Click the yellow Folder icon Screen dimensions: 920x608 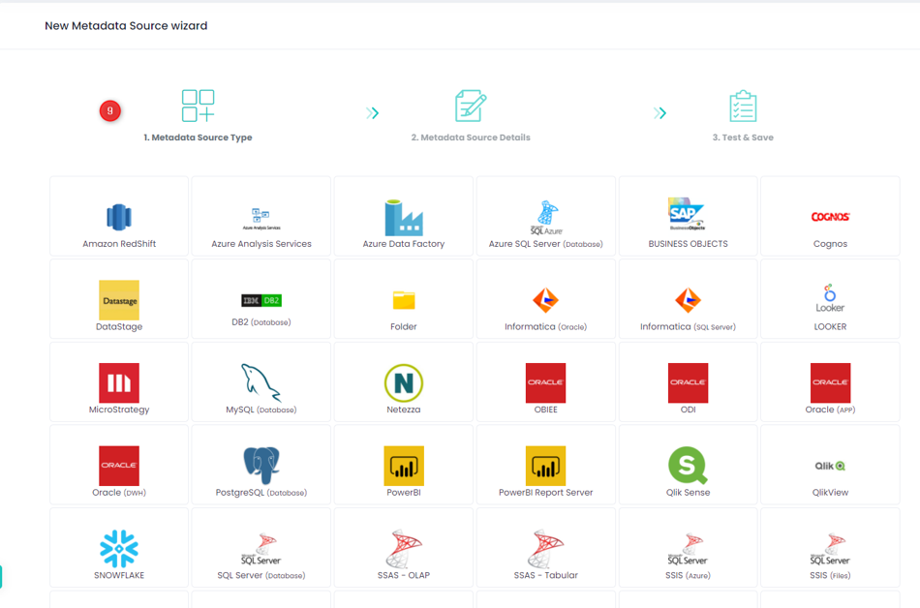pyautogui.click(x=404, y=300)
